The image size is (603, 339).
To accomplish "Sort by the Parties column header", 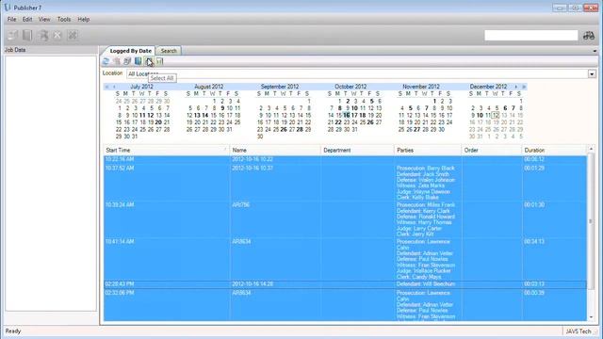I will tap(428, 151).
